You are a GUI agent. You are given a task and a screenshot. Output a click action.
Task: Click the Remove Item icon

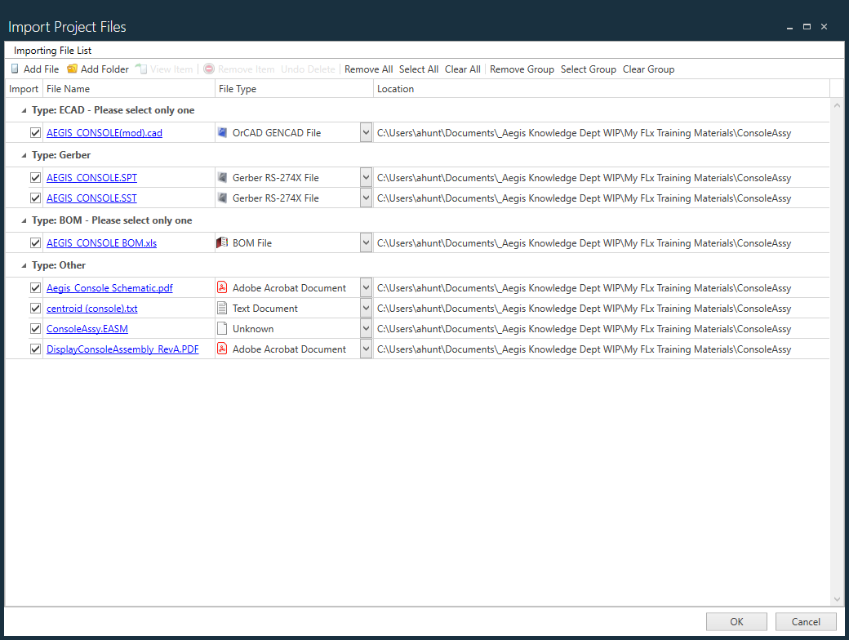click(x=211, y=69)
